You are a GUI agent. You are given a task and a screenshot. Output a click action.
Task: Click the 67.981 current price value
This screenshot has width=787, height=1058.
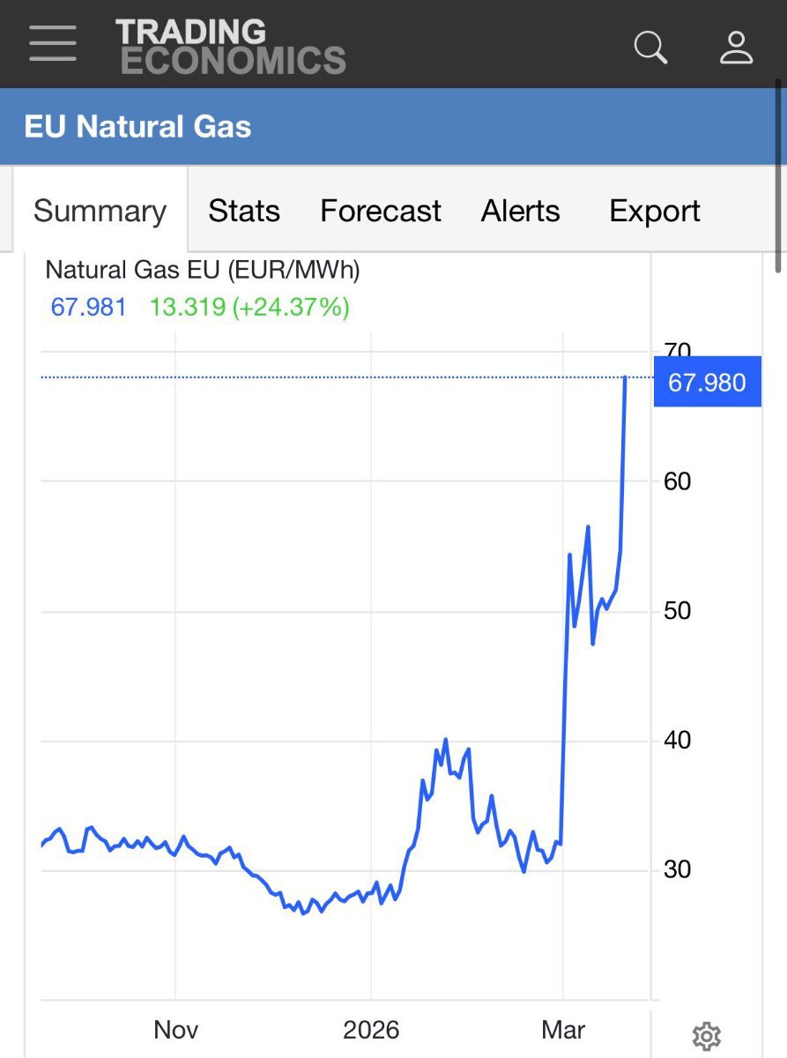click(88, 307)
